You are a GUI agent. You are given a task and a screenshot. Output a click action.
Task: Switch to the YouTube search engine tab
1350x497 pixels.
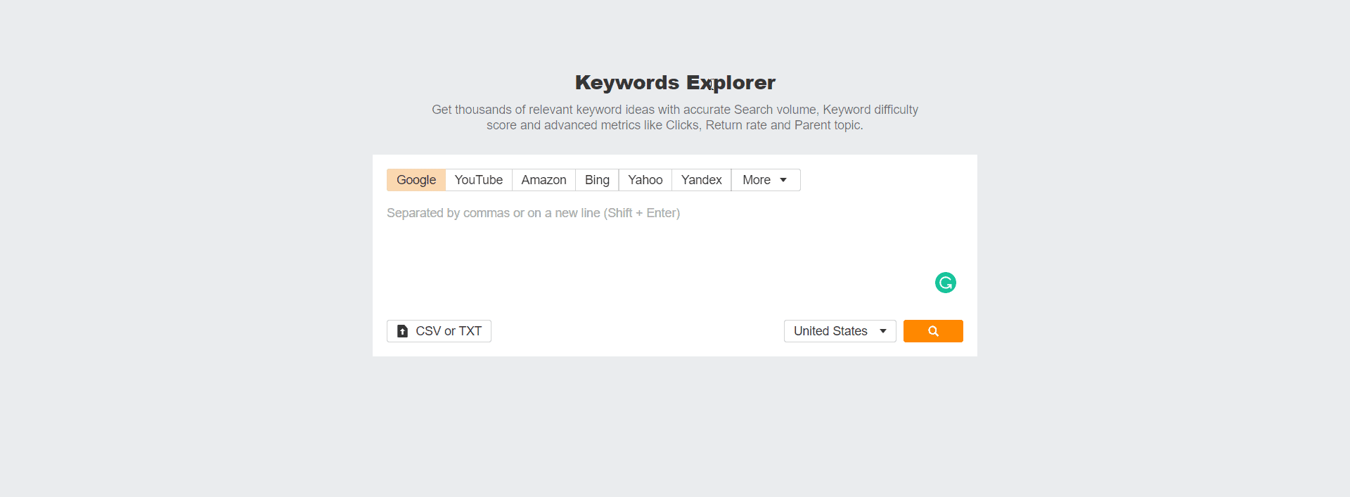[x=478, y=180]
